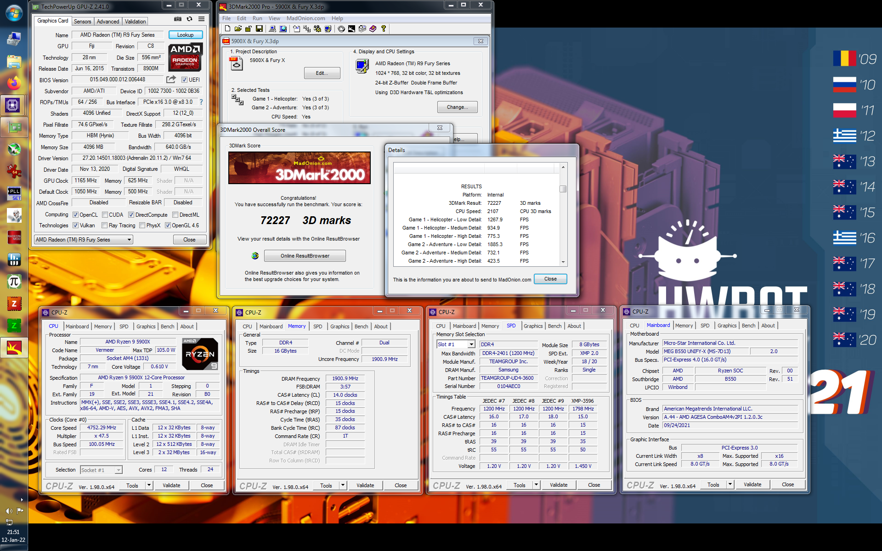Open the GPU selection dropdown in GPU-Z
The height and width of the screenshot is (551, 882).
(x=83, y=240)
